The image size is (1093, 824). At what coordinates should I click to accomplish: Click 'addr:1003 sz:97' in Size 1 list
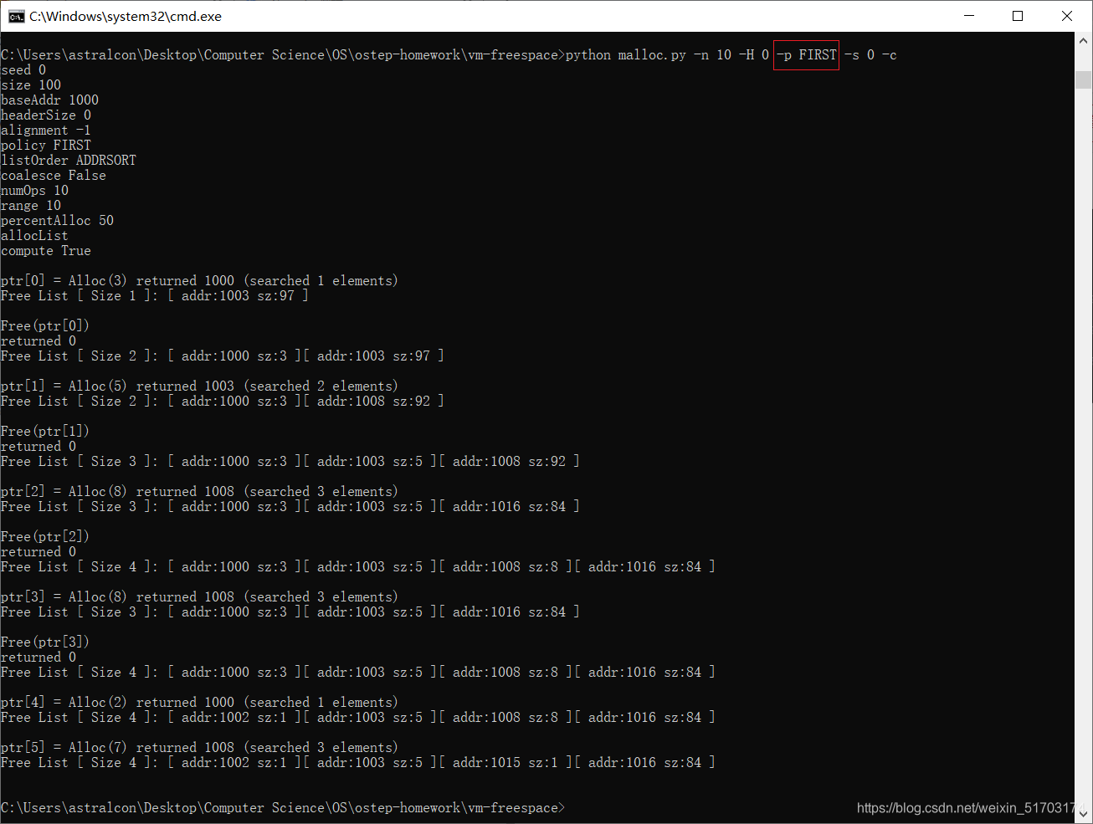pos(238,296)
